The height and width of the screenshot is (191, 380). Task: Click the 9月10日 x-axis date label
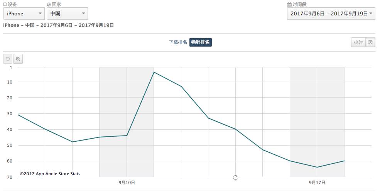click(x=127, y=183)
